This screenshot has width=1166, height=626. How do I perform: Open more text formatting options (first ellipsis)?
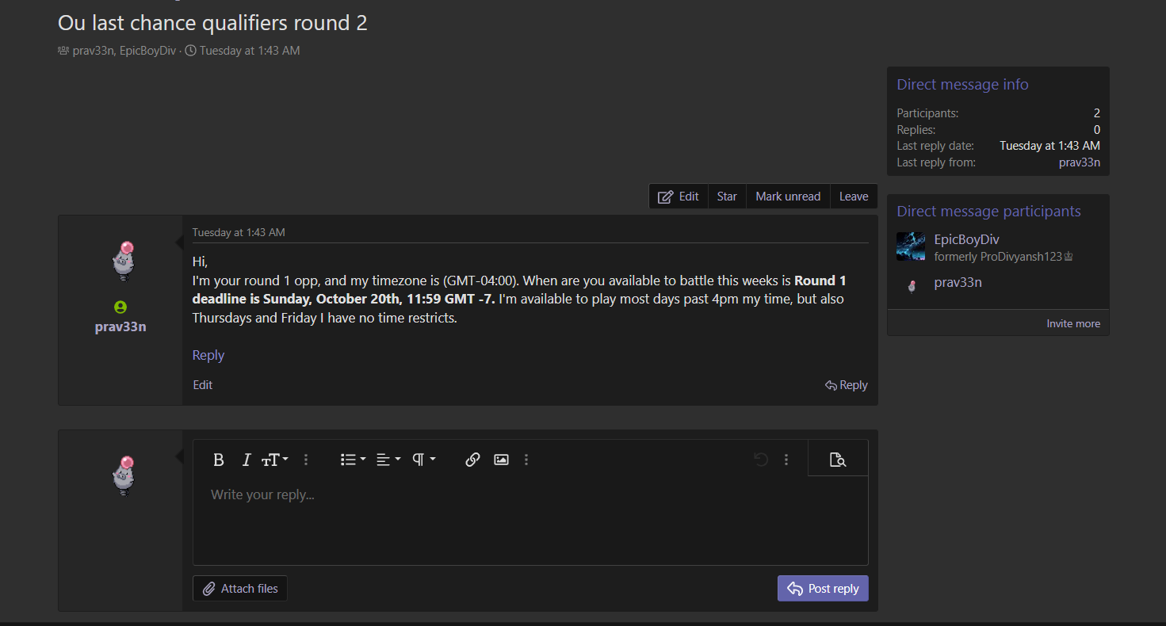click(x=306, y=460)
